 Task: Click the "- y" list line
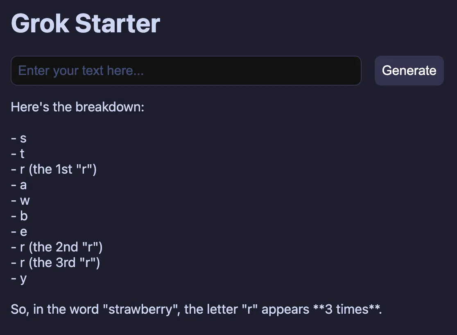(x=18, y=278)
